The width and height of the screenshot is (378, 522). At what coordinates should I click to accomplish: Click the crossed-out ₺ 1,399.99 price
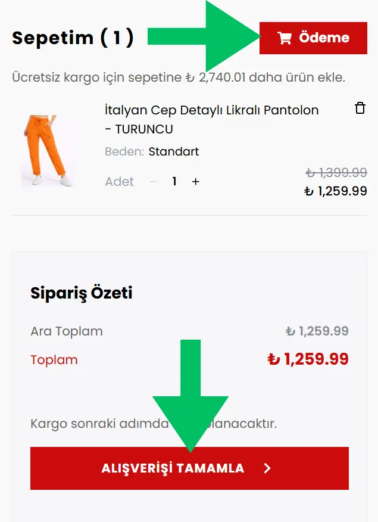(336, 173)
